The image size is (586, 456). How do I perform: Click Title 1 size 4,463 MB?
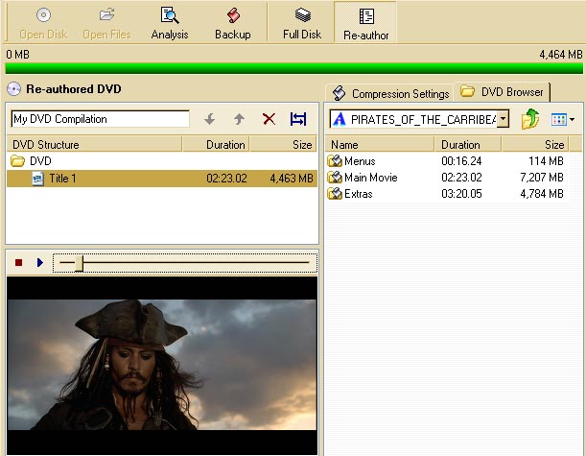coord(292,179)
